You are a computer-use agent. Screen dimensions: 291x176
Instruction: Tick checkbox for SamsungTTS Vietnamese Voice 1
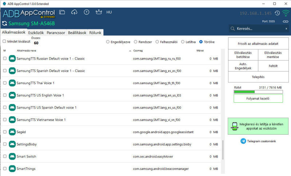5,119
